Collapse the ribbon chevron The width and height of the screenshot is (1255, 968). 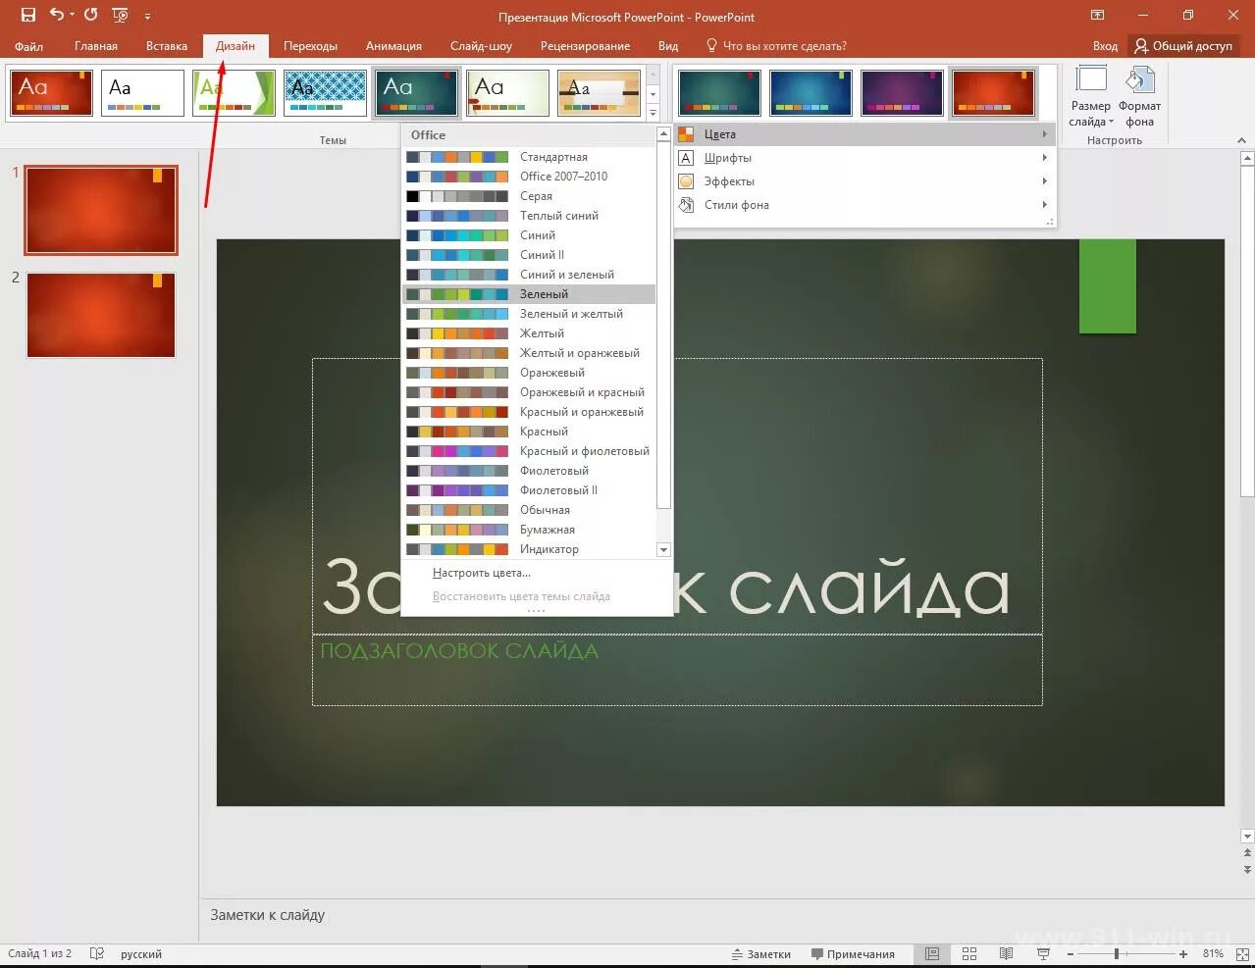pyautogui.click(x=1241, y=140)
